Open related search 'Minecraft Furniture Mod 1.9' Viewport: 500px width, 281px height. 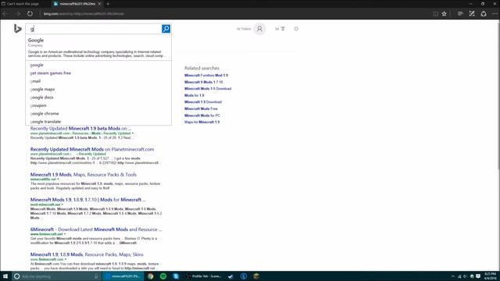(206, 76)
